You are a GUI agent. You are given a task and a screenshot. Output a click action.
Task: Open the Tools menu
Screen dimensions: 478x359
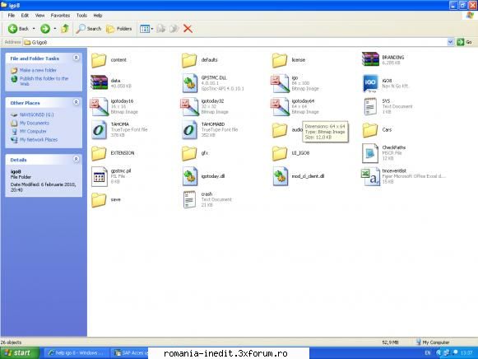[x=81, y=16]
